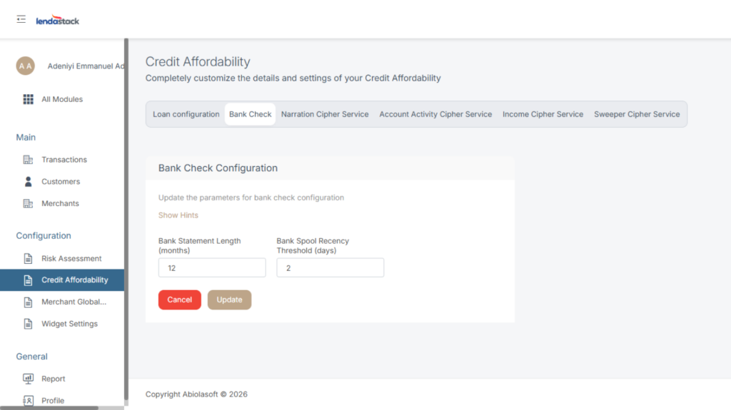
Task: Focus the Bank Spool Recency Threshold field
Action: click(330, 268)
